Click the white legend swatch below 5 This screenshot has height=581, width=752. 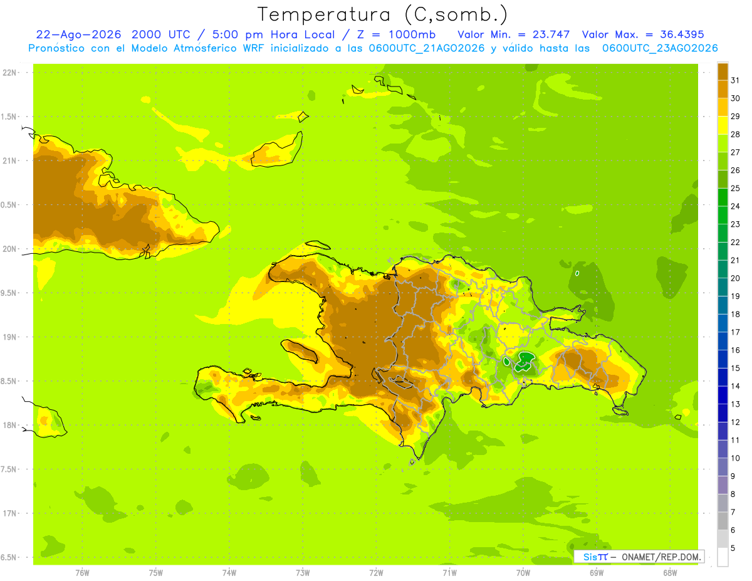[x=723, y=557]
